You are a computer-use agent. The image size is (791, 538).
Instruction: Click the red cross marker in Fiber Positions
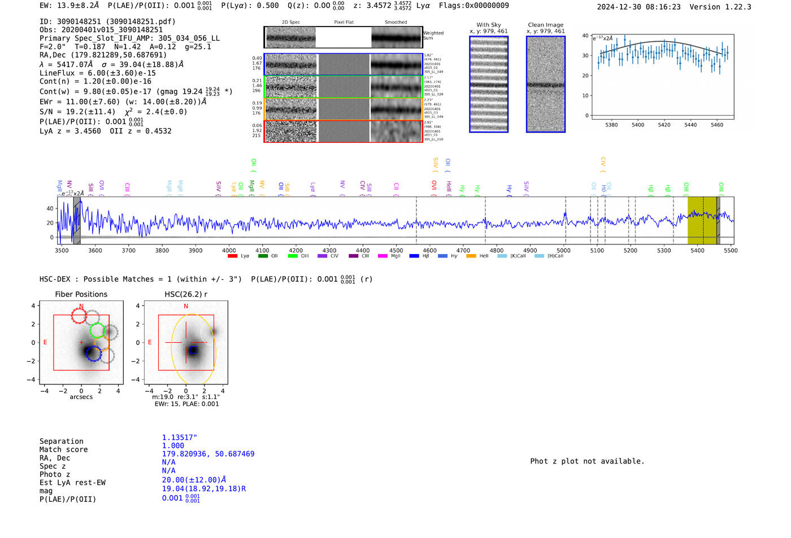(81, 342)
